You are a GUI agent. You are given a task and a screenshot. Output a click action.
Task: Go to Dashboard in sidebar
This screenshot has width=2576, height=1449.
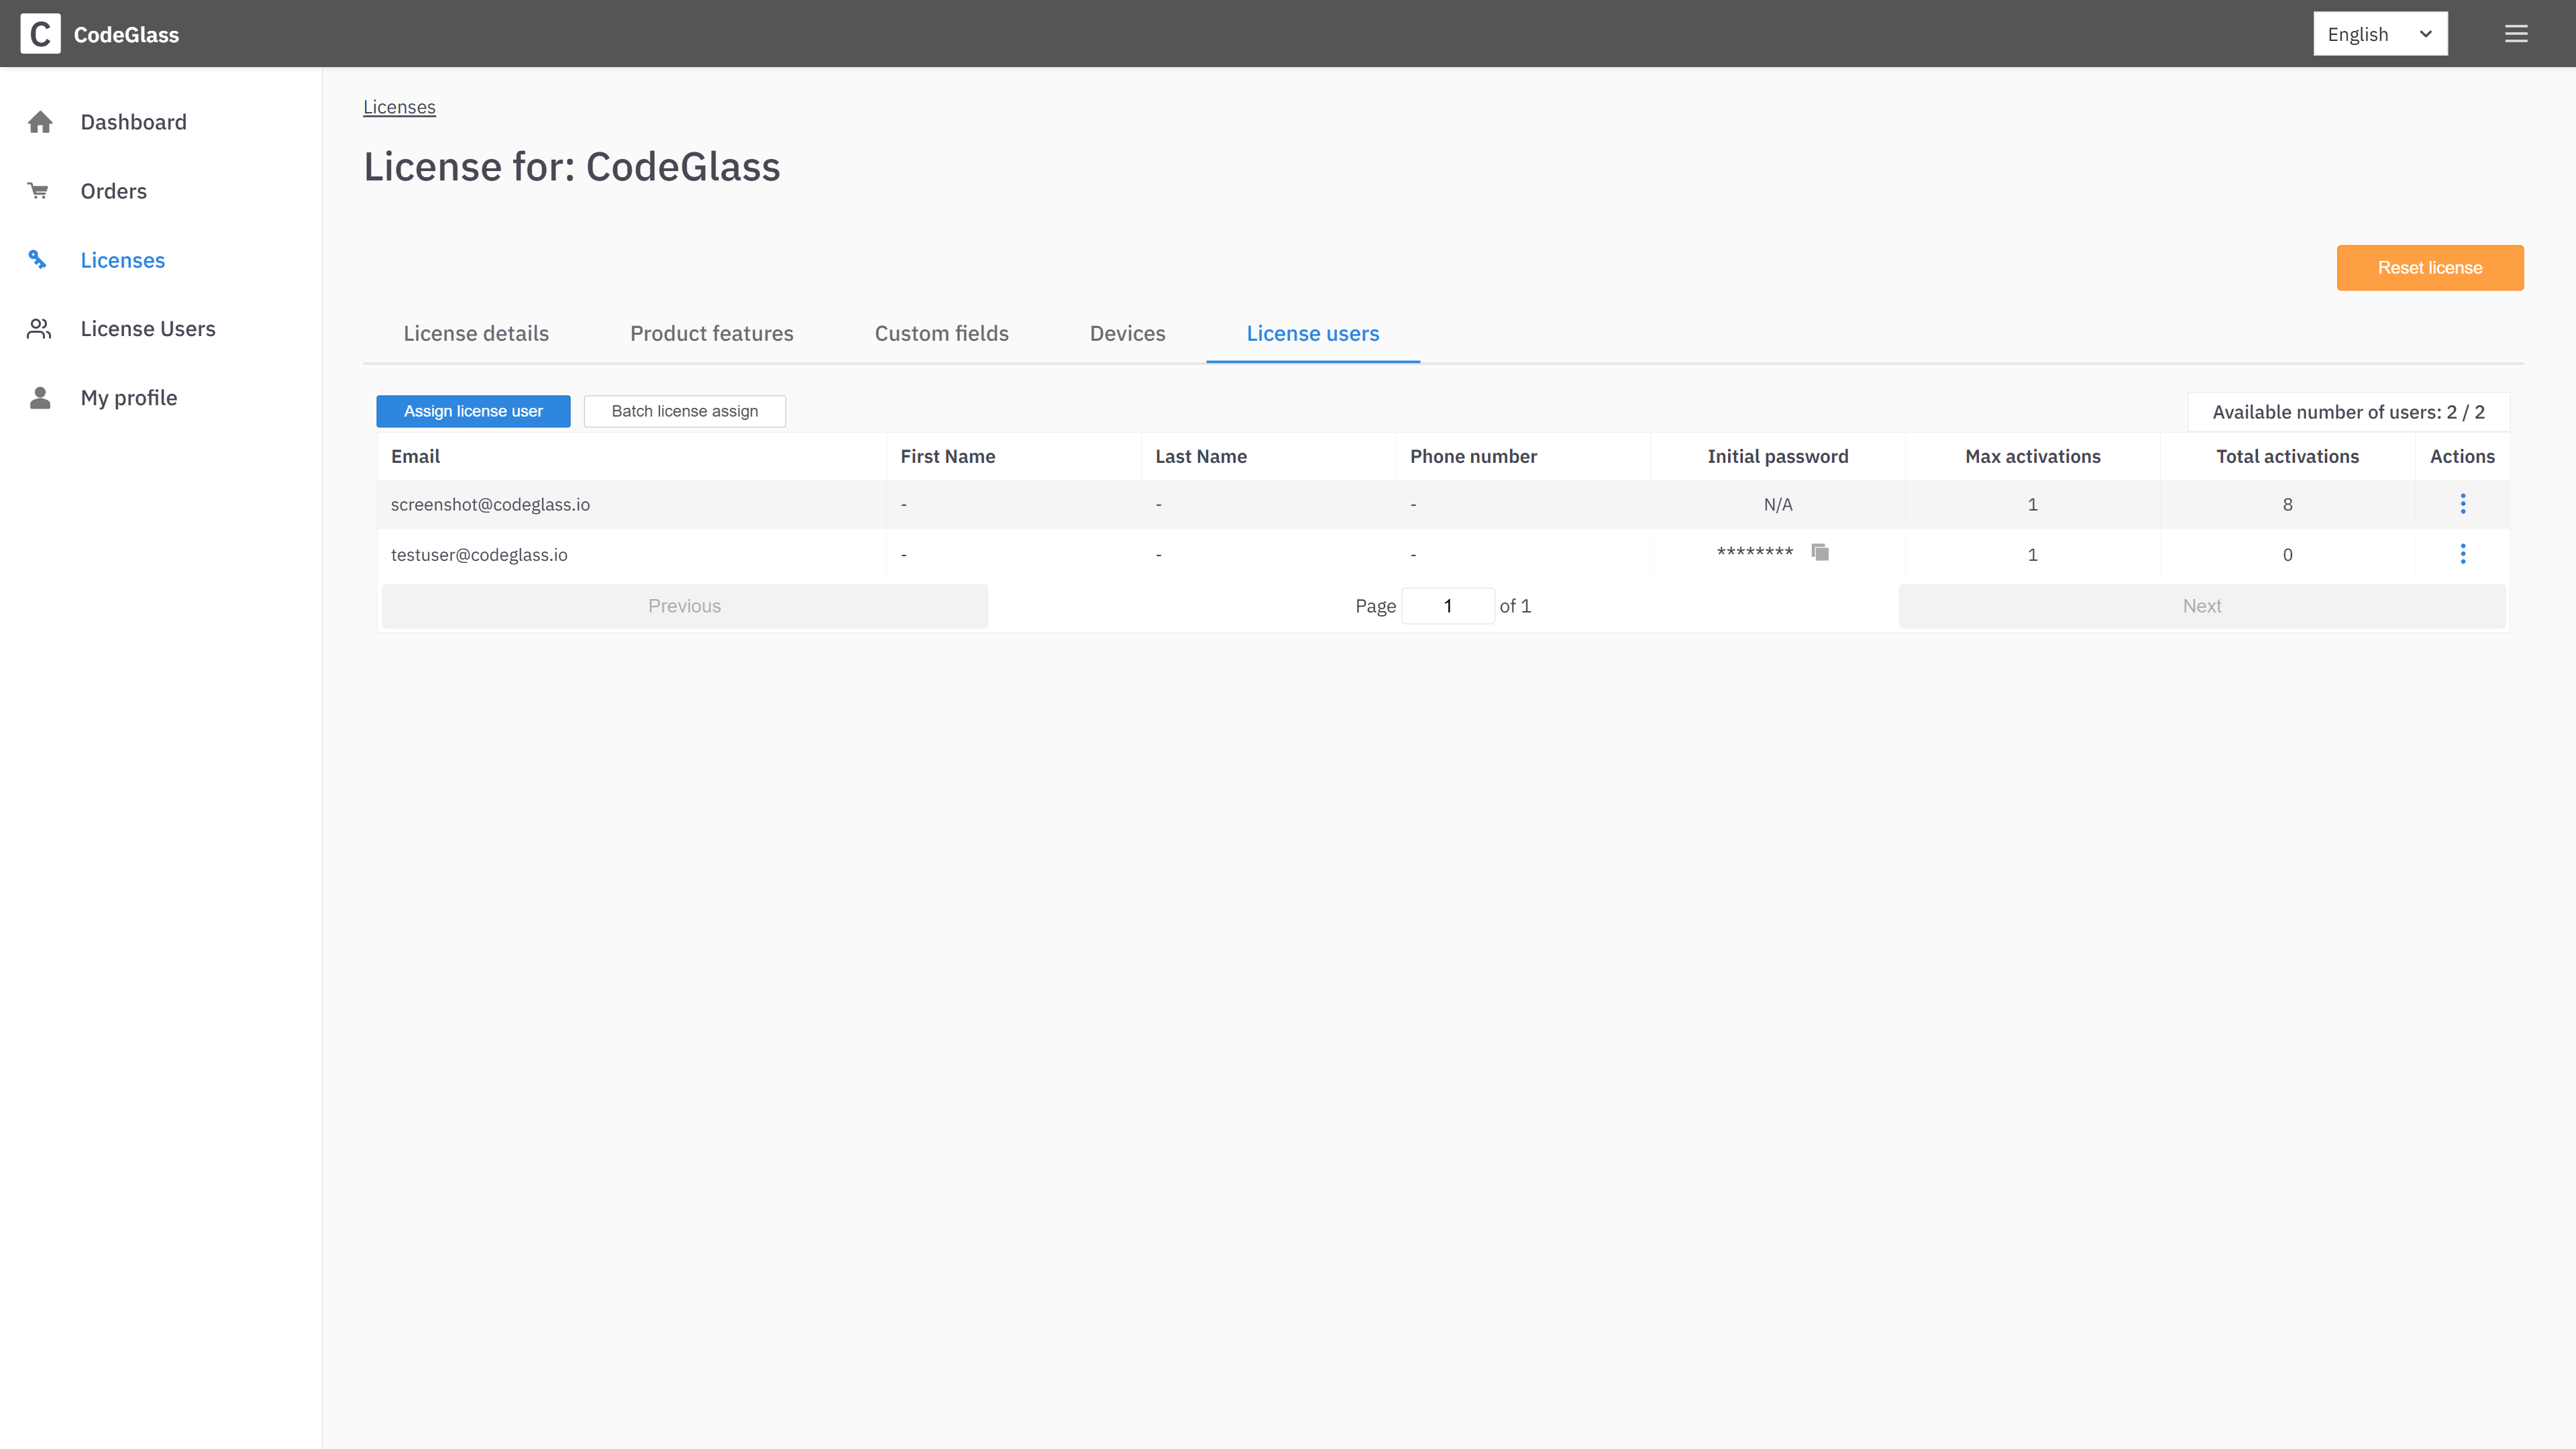134,122
